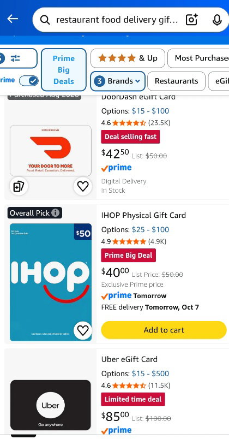Viewport: 229px width, 439px height.
Task: Expand the Brands dropdown
Action: pyautogui.click(x=118, y=81)
